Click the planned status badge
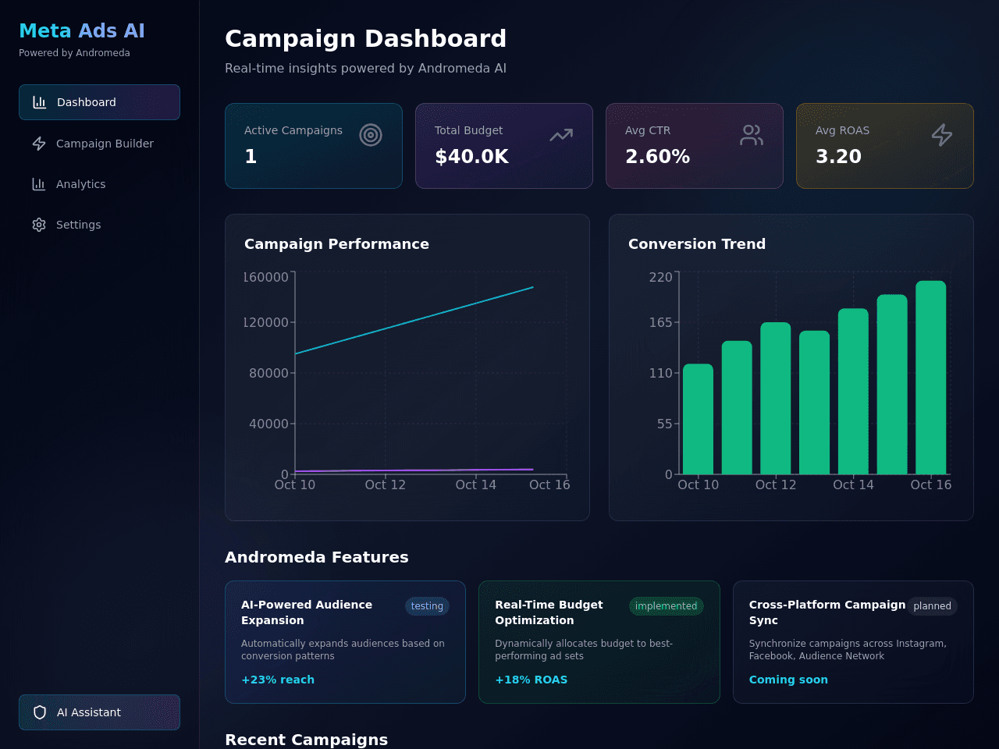The height and width of the screenshot is (749, 999). tap(932, 606)
